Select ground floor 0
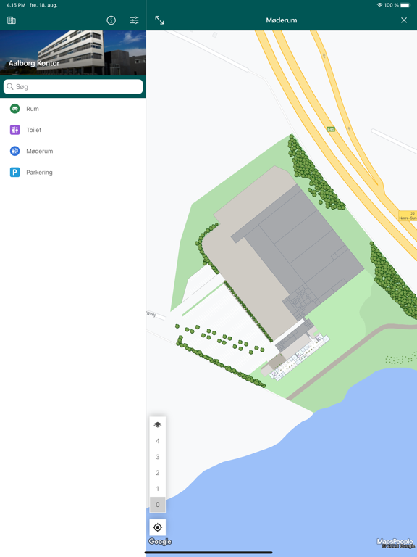Screen dimensions: 417x557 click(158, 505)
